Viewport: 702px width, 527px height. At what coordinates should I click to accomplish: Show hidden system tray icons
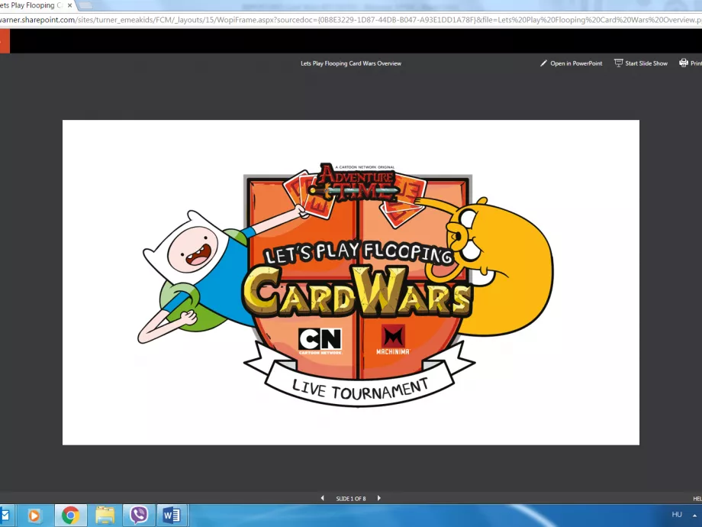point(695,516)
